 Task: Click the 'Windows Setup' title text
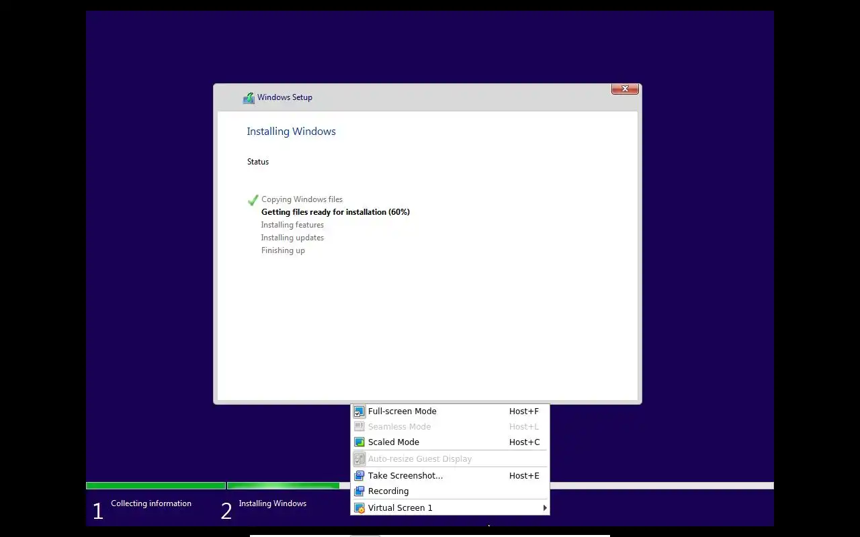pos(285,97)
